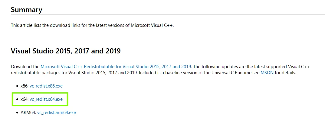The width and height of the screenshot is (325, 121).
Task: Download the vc_redist.x64.exe file
Action: (x=46, y=99)
